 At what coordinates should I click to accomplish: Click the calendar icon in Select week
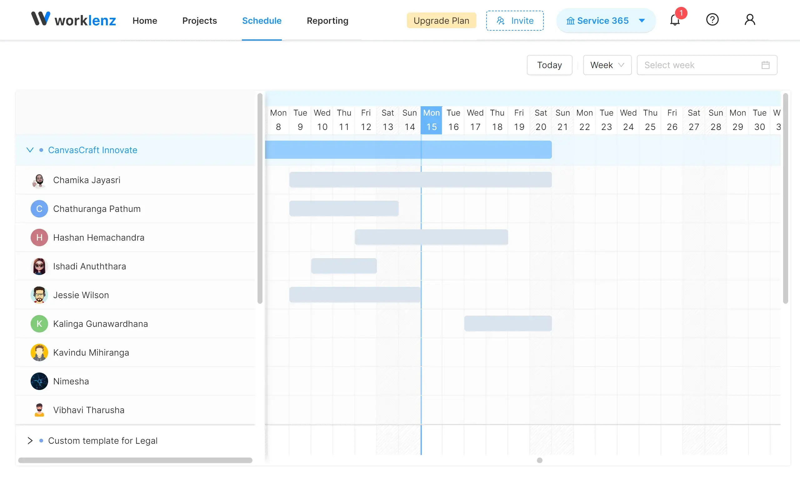click(x=765, y=65)
